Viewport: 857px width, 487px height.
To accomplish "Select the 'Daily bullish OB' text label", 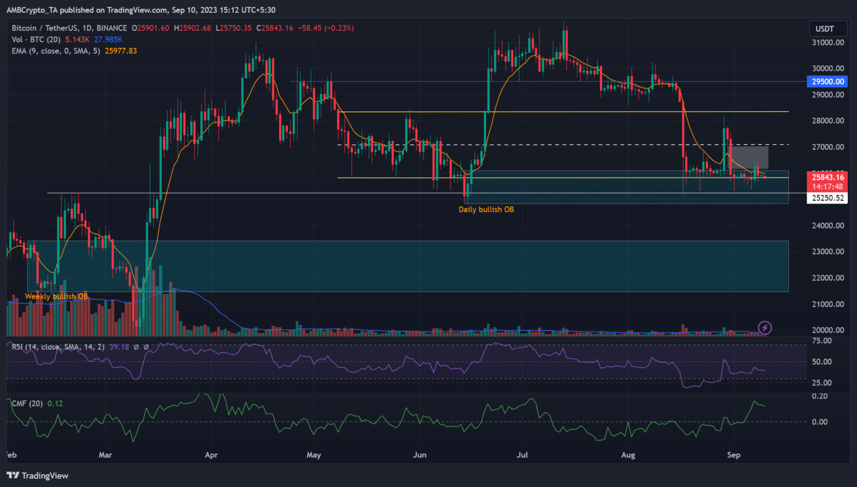I will [x=486, y=210].
